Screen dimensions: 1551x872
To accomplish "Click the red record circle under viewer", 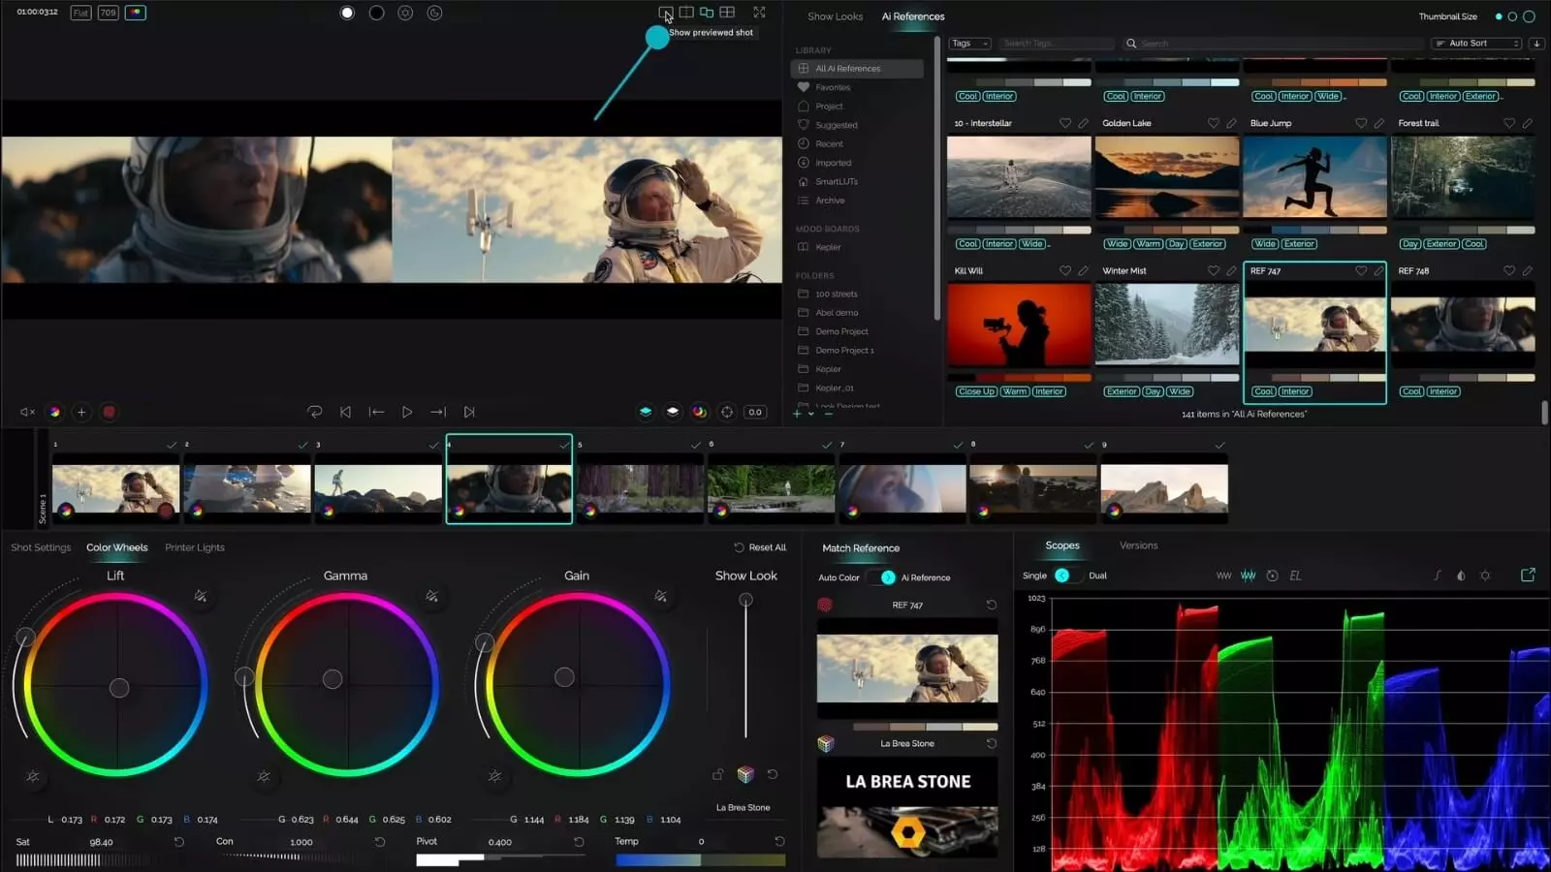I will tap(110, 412).
